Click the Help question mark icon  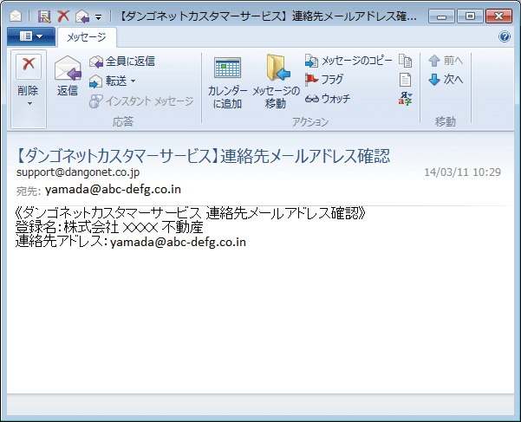coord(505,36)
